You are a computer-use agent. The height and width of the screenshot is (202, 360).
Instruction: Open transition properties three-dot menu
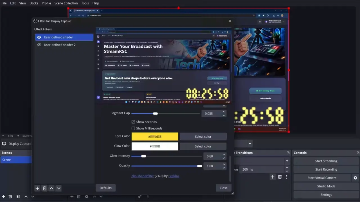tap(287, 177)
